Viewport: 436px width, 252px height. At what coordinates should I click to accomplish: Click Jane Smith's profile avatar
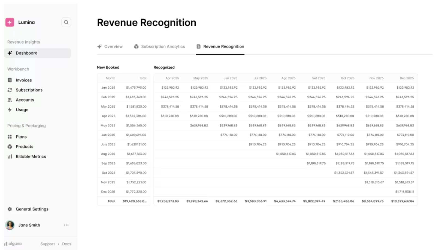[x=10, y=225]
